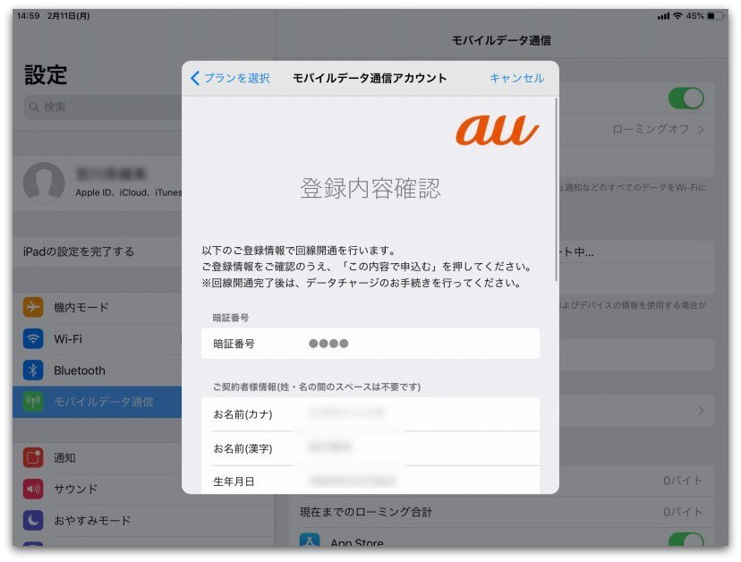Viewport: 741px width, 562px height.
Task: Click the 検索 search field in Settings
Action: [103, 107]
